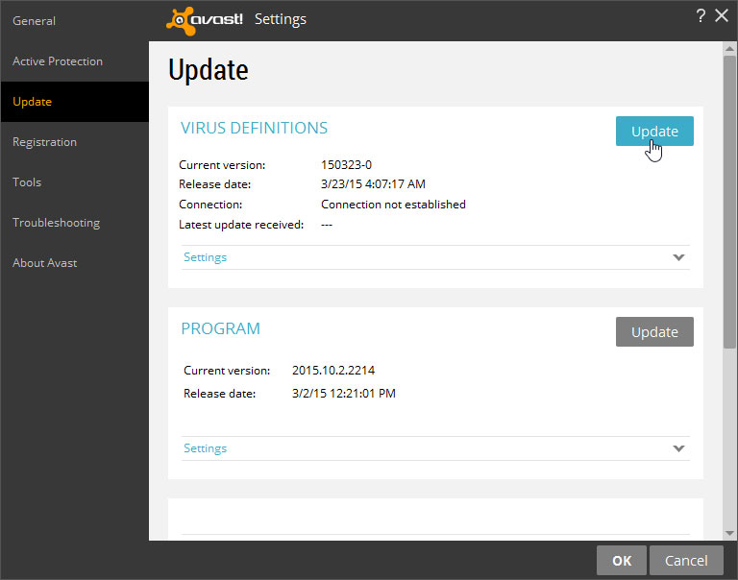Click 'Connection not established' status

393,205
